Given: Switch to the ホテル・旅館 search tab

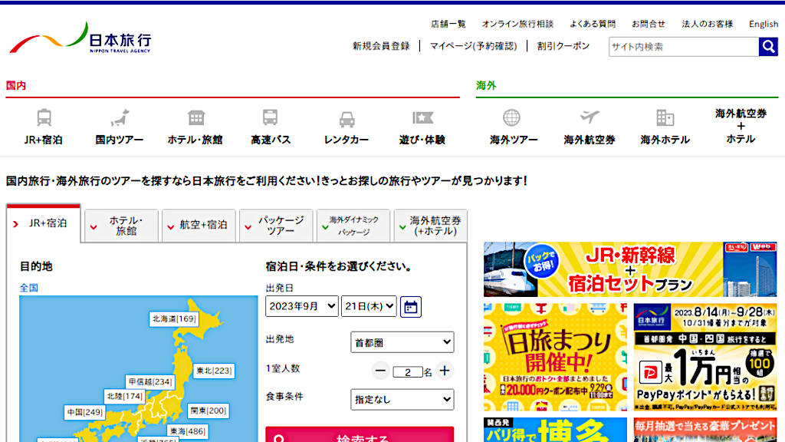Looking at the screenshot, I should [122, 226].
